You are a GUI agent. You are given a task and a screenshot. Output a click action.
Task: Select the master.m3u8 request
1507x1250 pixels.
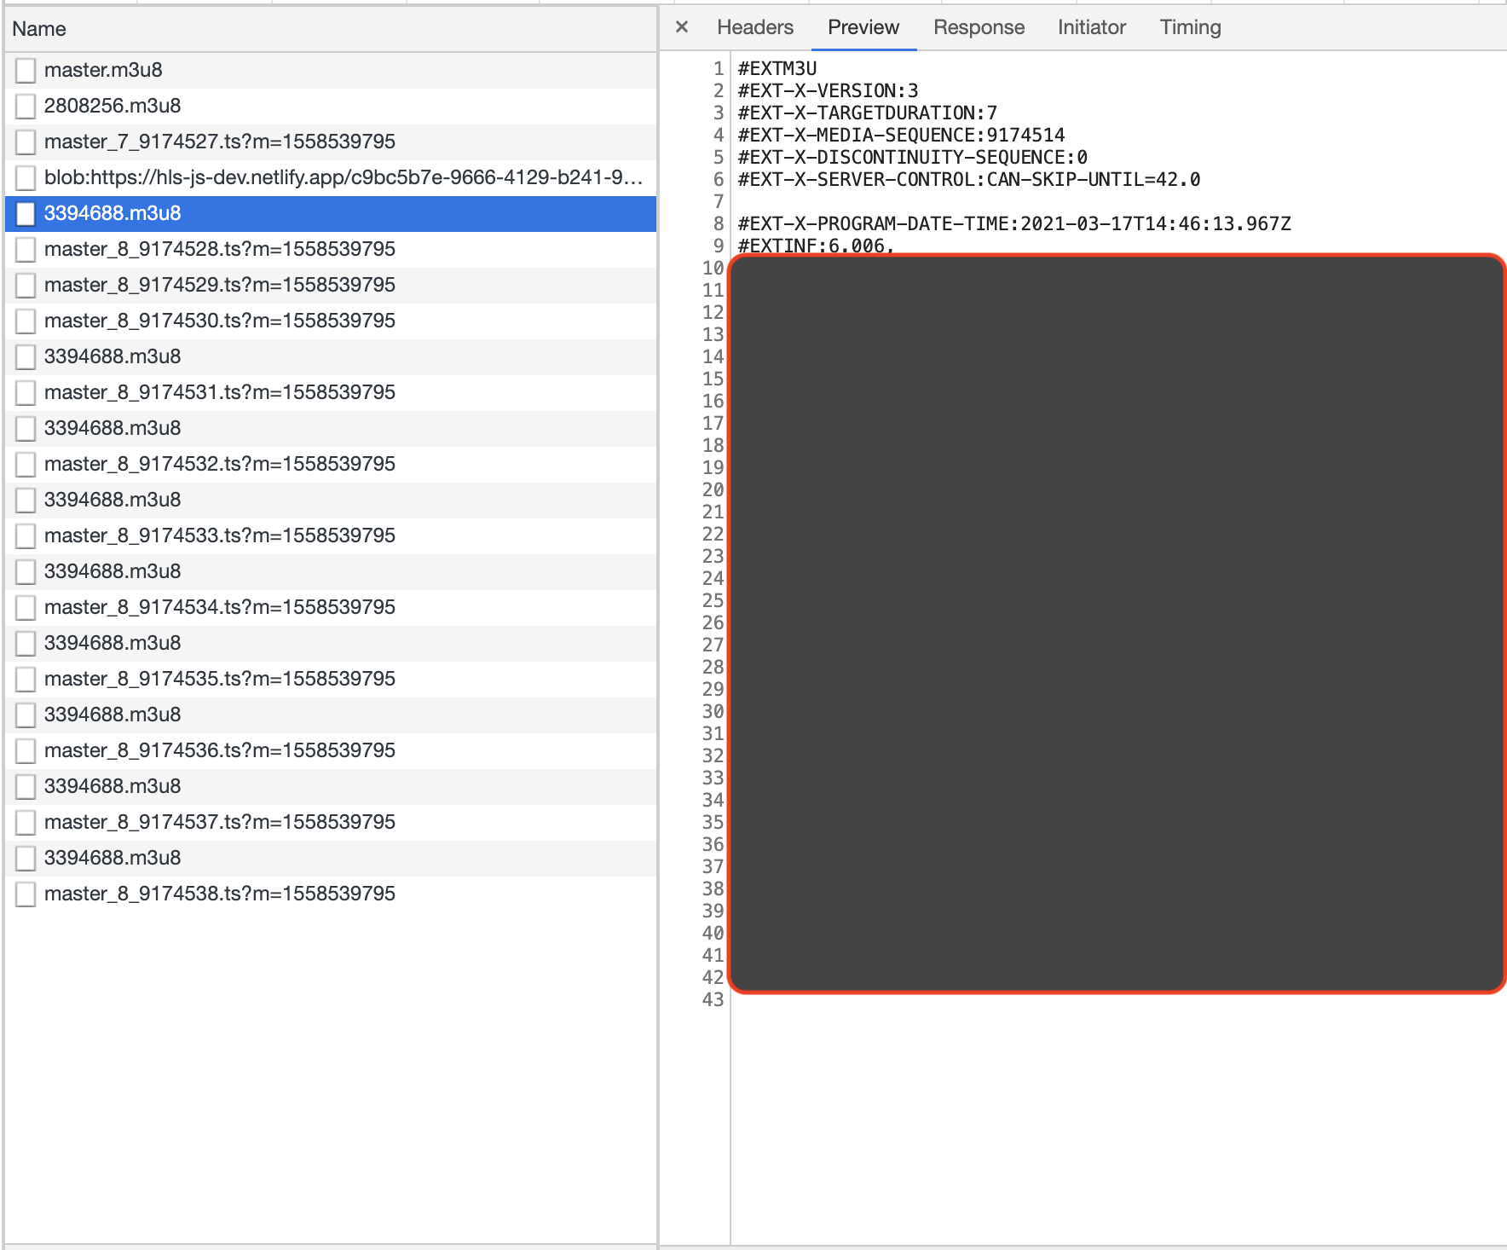point(111,70)
